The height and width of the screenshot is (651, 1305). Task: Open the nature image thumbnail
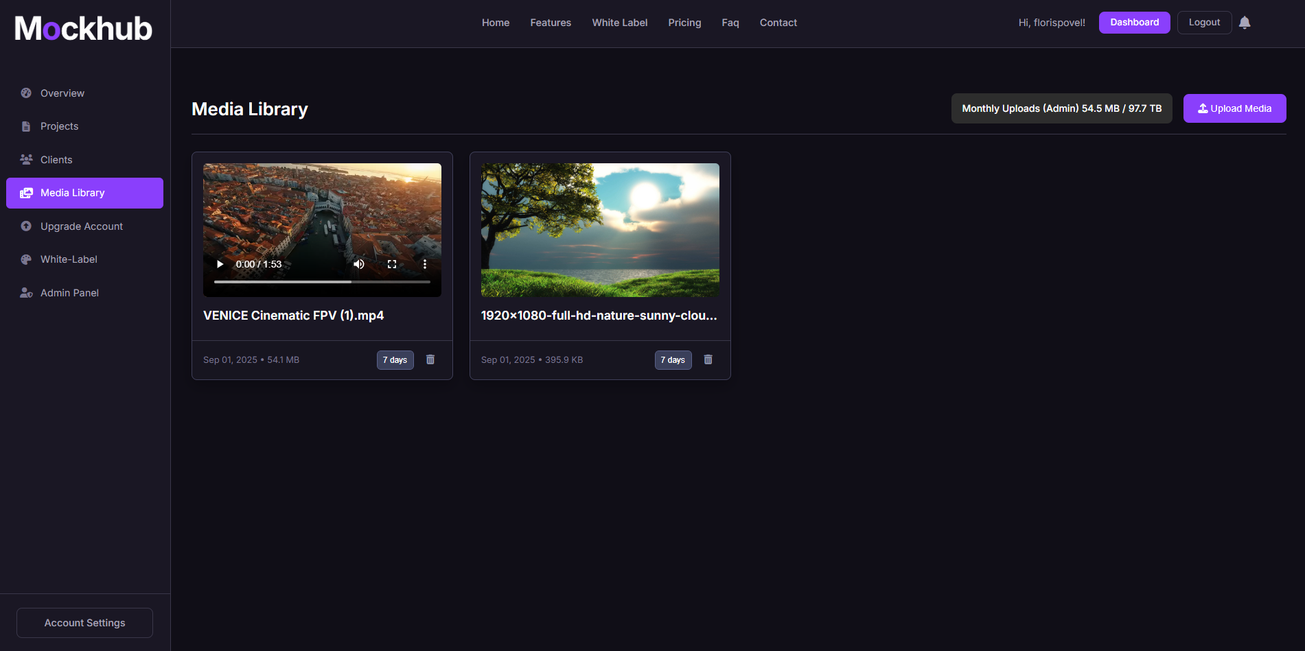point(600,230)
